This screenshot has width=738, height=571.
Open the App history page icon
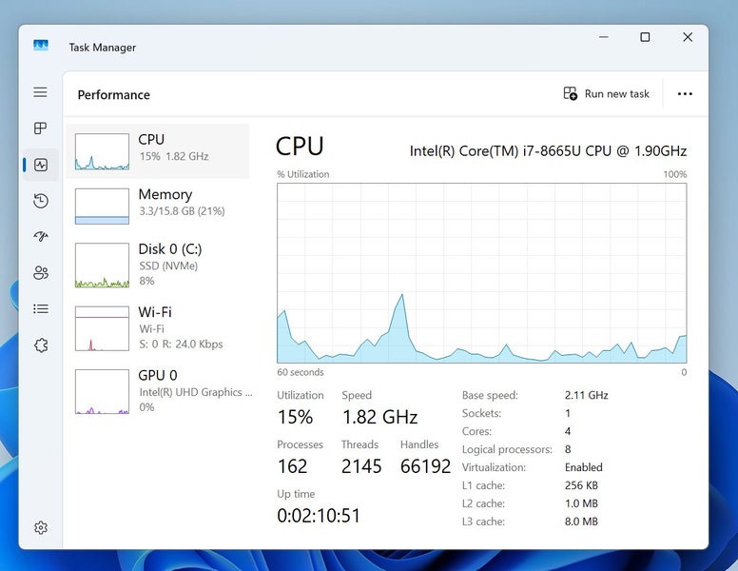pyautogui.click(x=41, y=201)
